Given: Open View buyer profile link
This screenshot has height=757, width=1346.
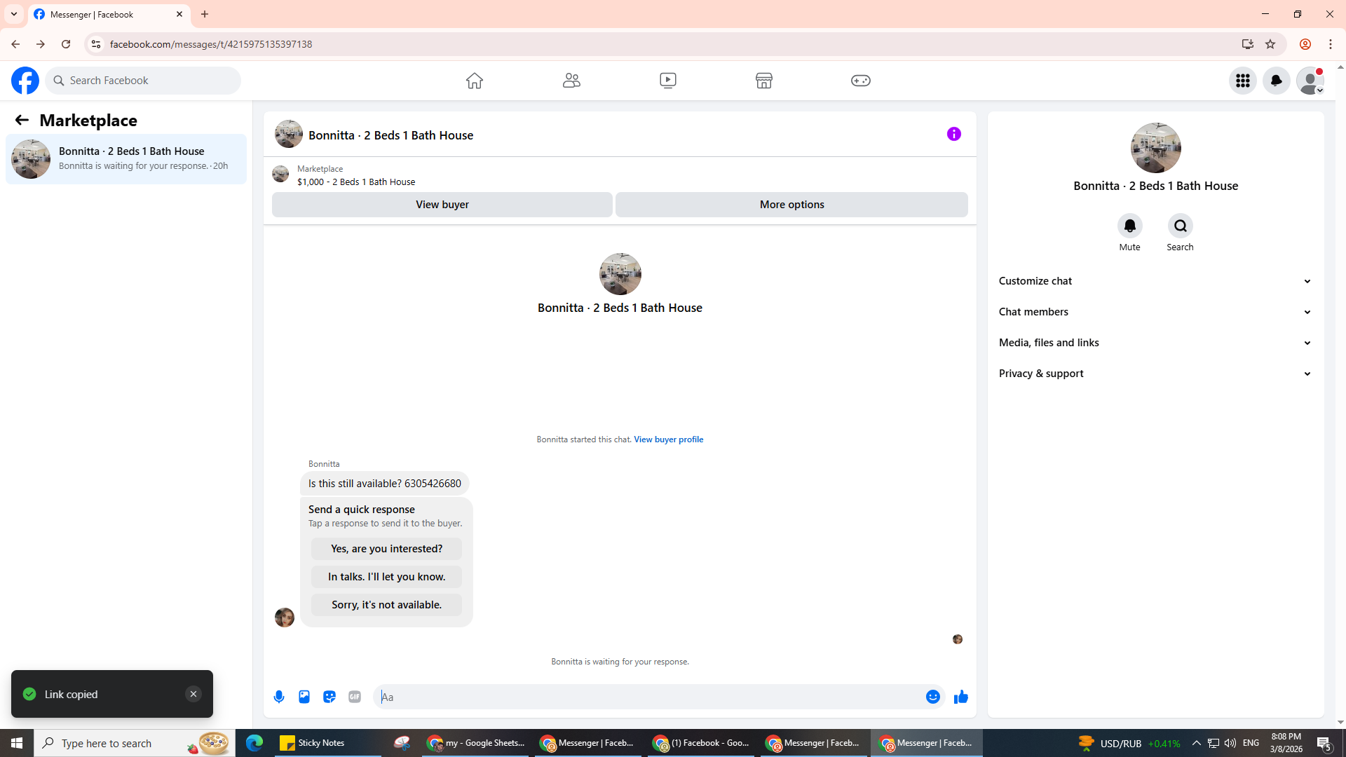Looking at the screenshot, I should tap(668, 439).
